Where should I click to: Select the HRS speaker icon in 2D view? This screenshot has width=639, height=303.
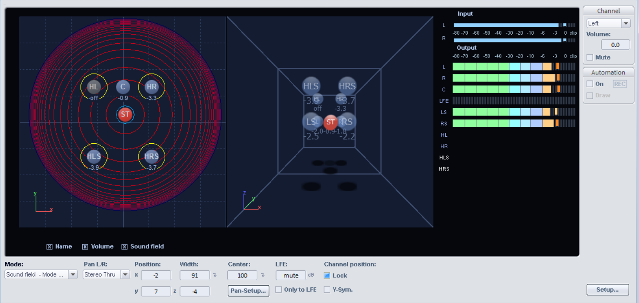[151, 157]
